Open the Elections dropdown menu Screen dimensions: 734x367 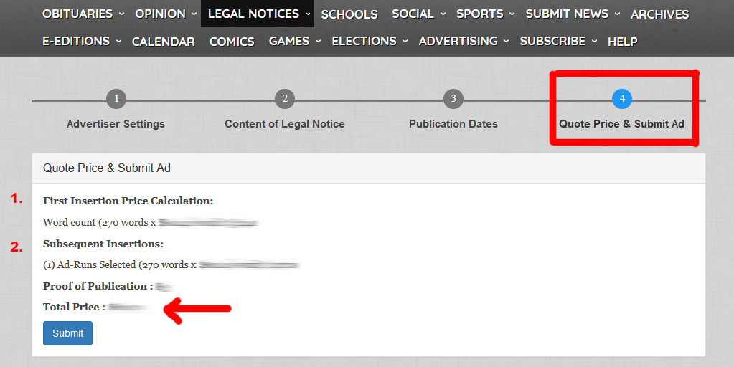(x=369, y=41)
